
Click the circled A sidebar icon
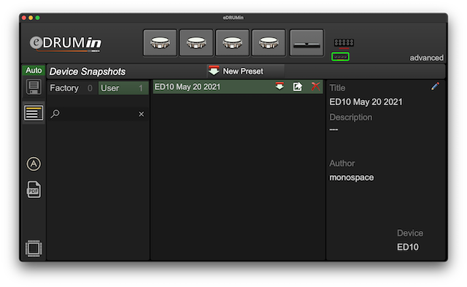[x=34, y=164]
